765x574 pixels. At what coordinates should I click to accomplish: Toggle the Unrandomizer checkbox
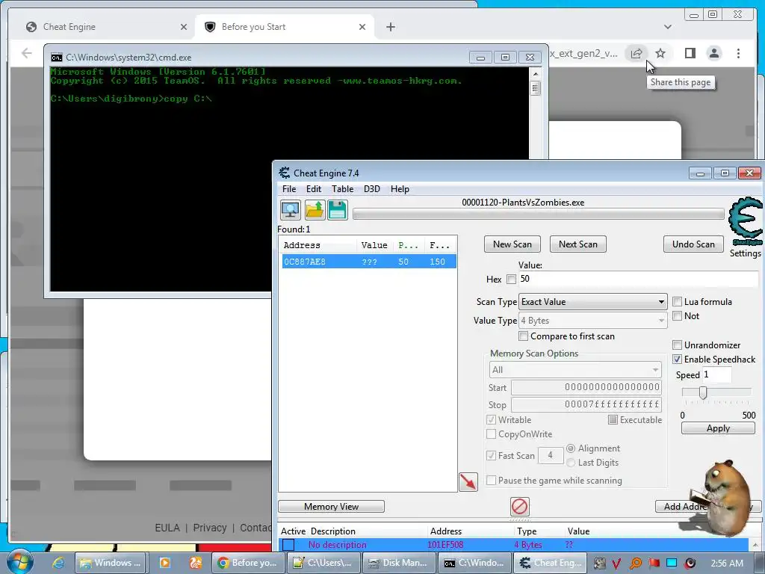tap(677, 345)
